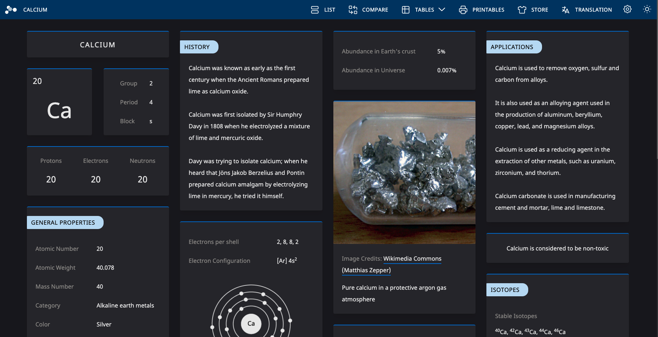The image size is (658, 337).
Task: Open settings via gear icon
Action: [x=627, y=9]
